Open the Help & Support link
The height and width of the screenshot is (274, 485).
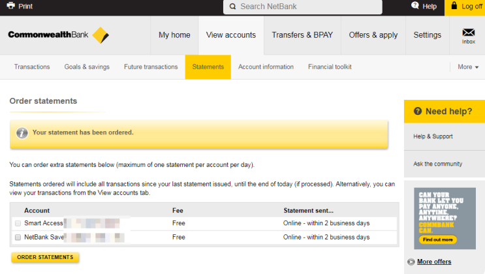[433, 136]
